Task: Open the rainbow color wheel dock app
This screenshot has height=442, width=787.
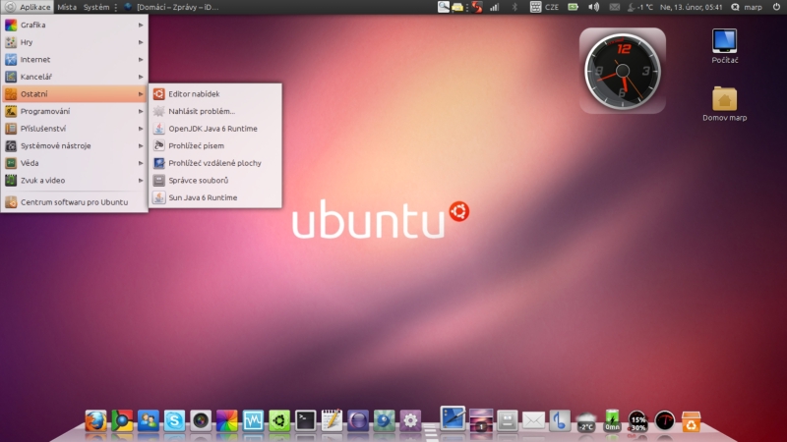Action: click(x=226, y=420)
